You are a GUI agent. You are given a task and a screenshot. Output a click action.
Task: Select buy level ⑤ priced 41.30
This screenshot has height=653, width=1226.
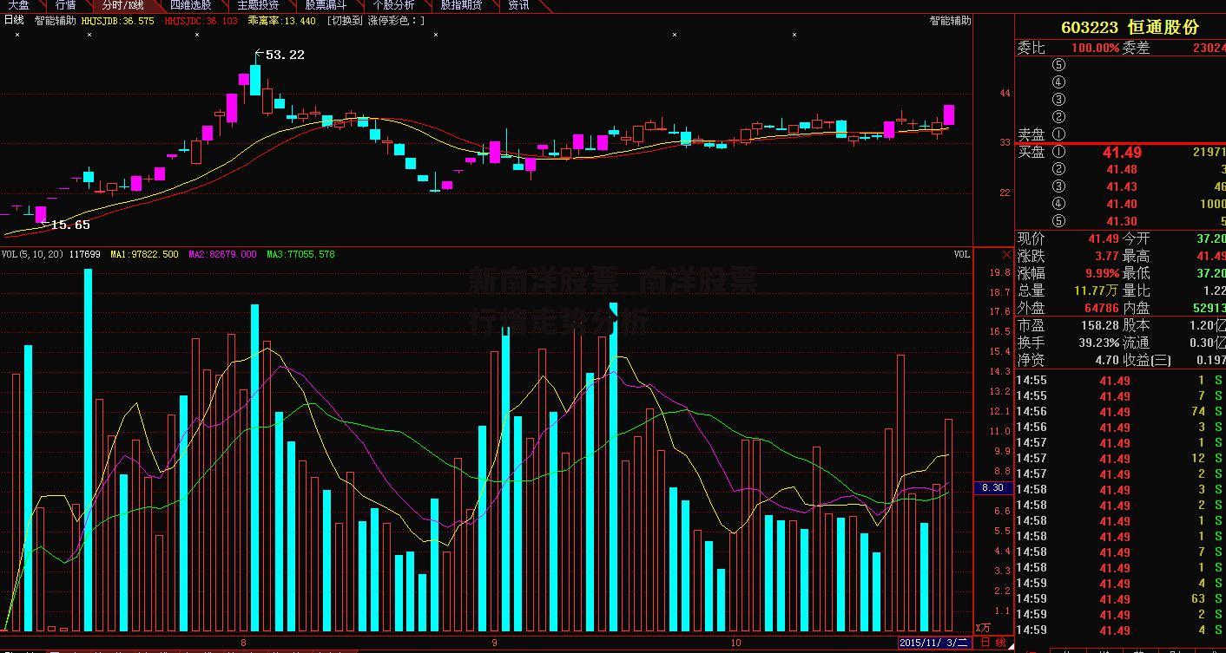point(1058,221)
